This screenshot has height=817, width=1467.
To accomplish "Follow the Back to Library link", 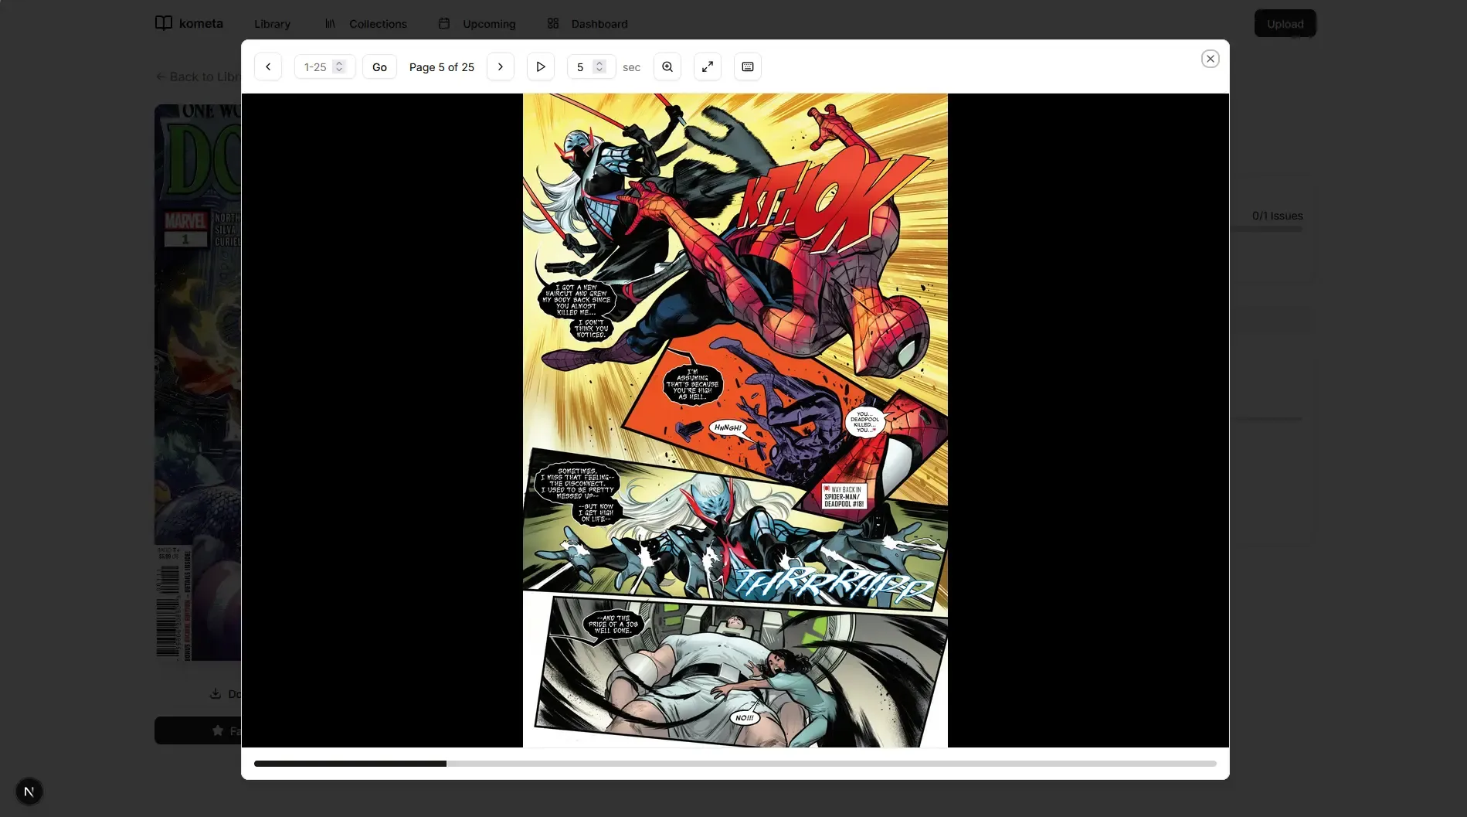I will click(x=199, y=77).
